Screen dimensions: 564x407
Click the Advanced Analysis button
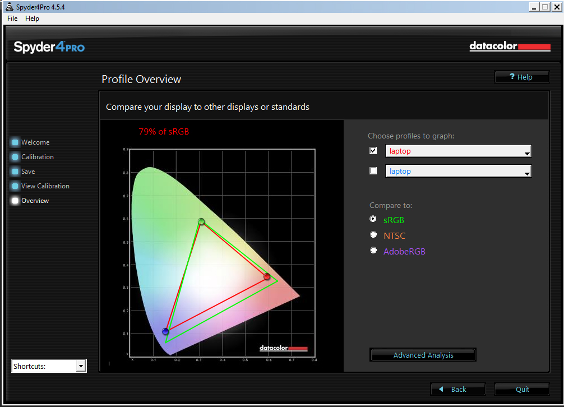click(423, 355)
